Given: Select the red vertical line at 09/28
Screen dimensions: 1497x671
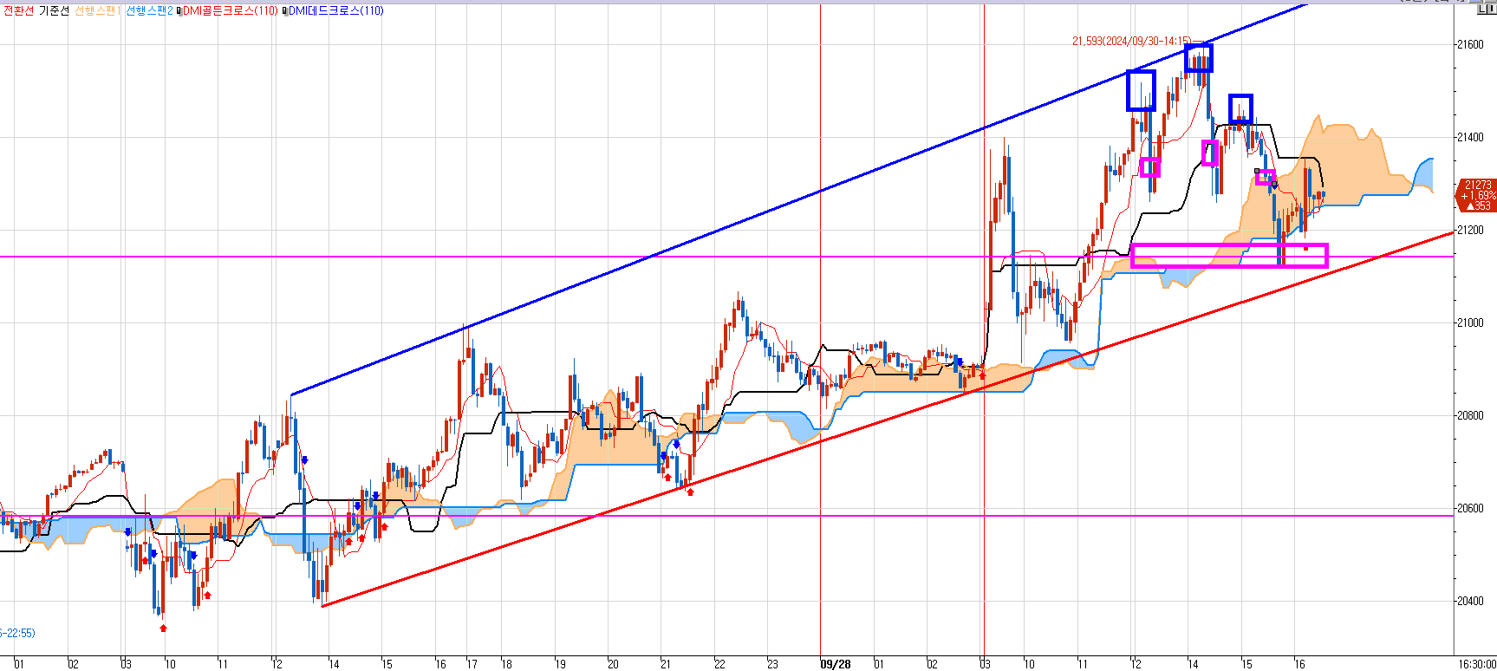Looking at the screenshot, I should (820, 329).
